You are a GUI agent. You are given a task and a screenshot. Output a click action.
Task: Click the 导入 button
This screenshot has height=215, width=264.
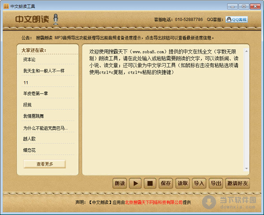click(199, 183)
